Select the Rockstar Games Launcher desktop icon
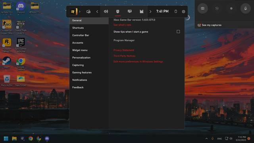This screenshot has width=254, height=143. click(7, 45)
